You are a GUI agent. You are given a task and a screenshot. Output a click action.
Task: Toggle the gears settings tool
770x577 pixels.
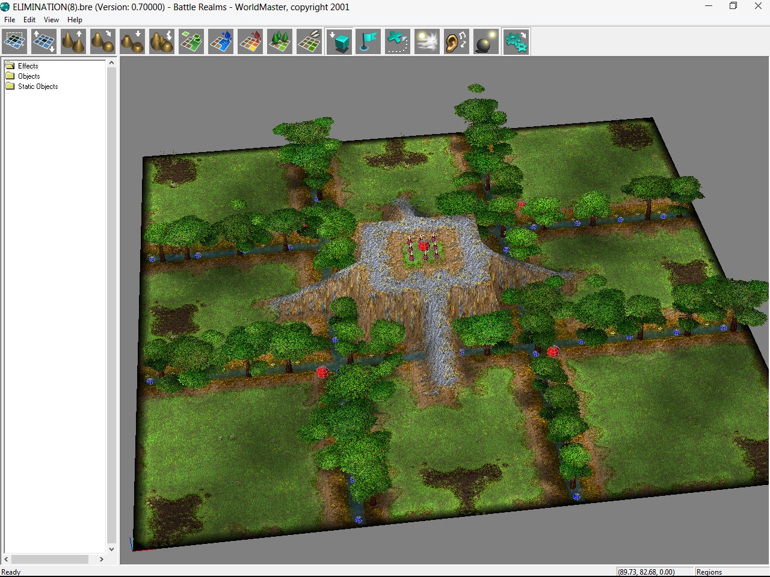[516, 42]
